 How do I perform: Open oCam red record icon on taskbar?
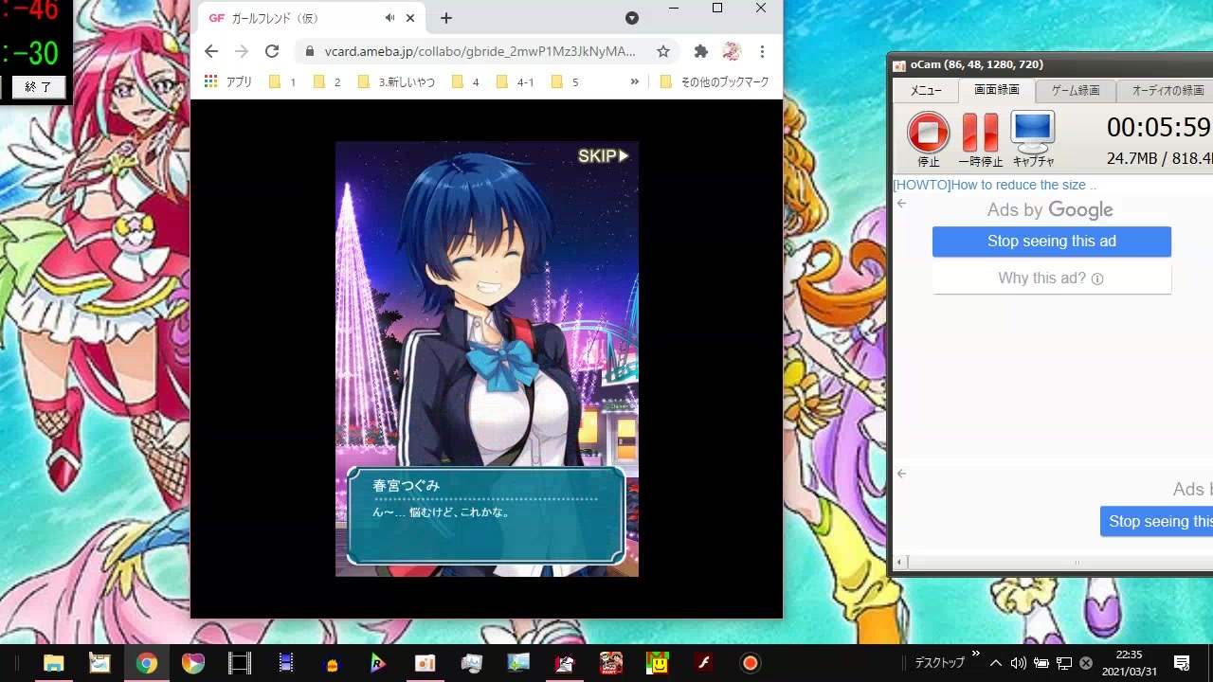[751, 663]
